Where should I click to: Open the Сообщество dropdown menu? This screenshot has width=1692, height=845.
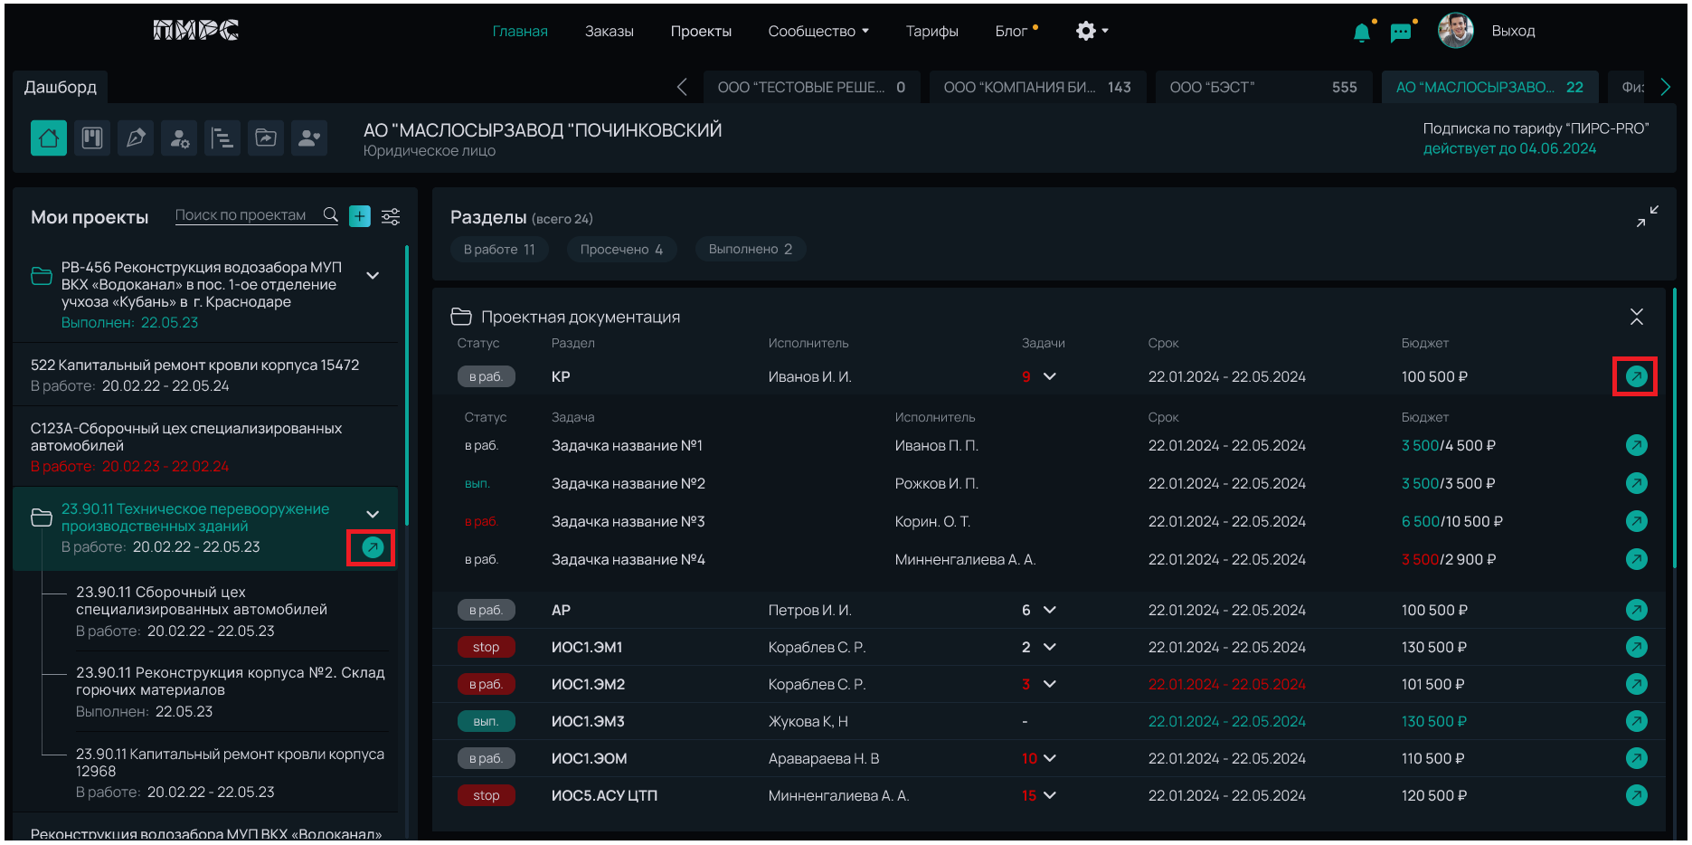pyautogui.click(x=818, y=32)
